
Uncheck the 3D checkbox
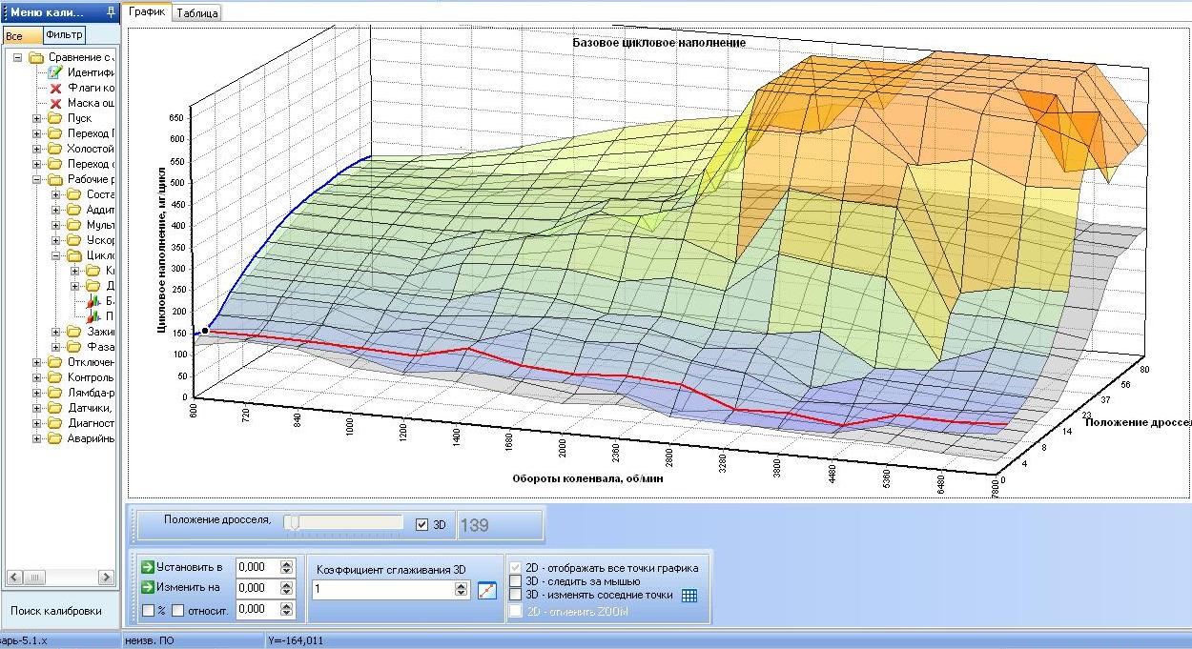pyautogui.click(x=422, y=524)
